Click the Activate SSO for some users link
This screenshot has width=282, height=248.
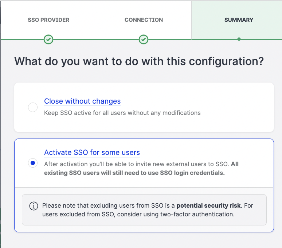pos(92,152)
